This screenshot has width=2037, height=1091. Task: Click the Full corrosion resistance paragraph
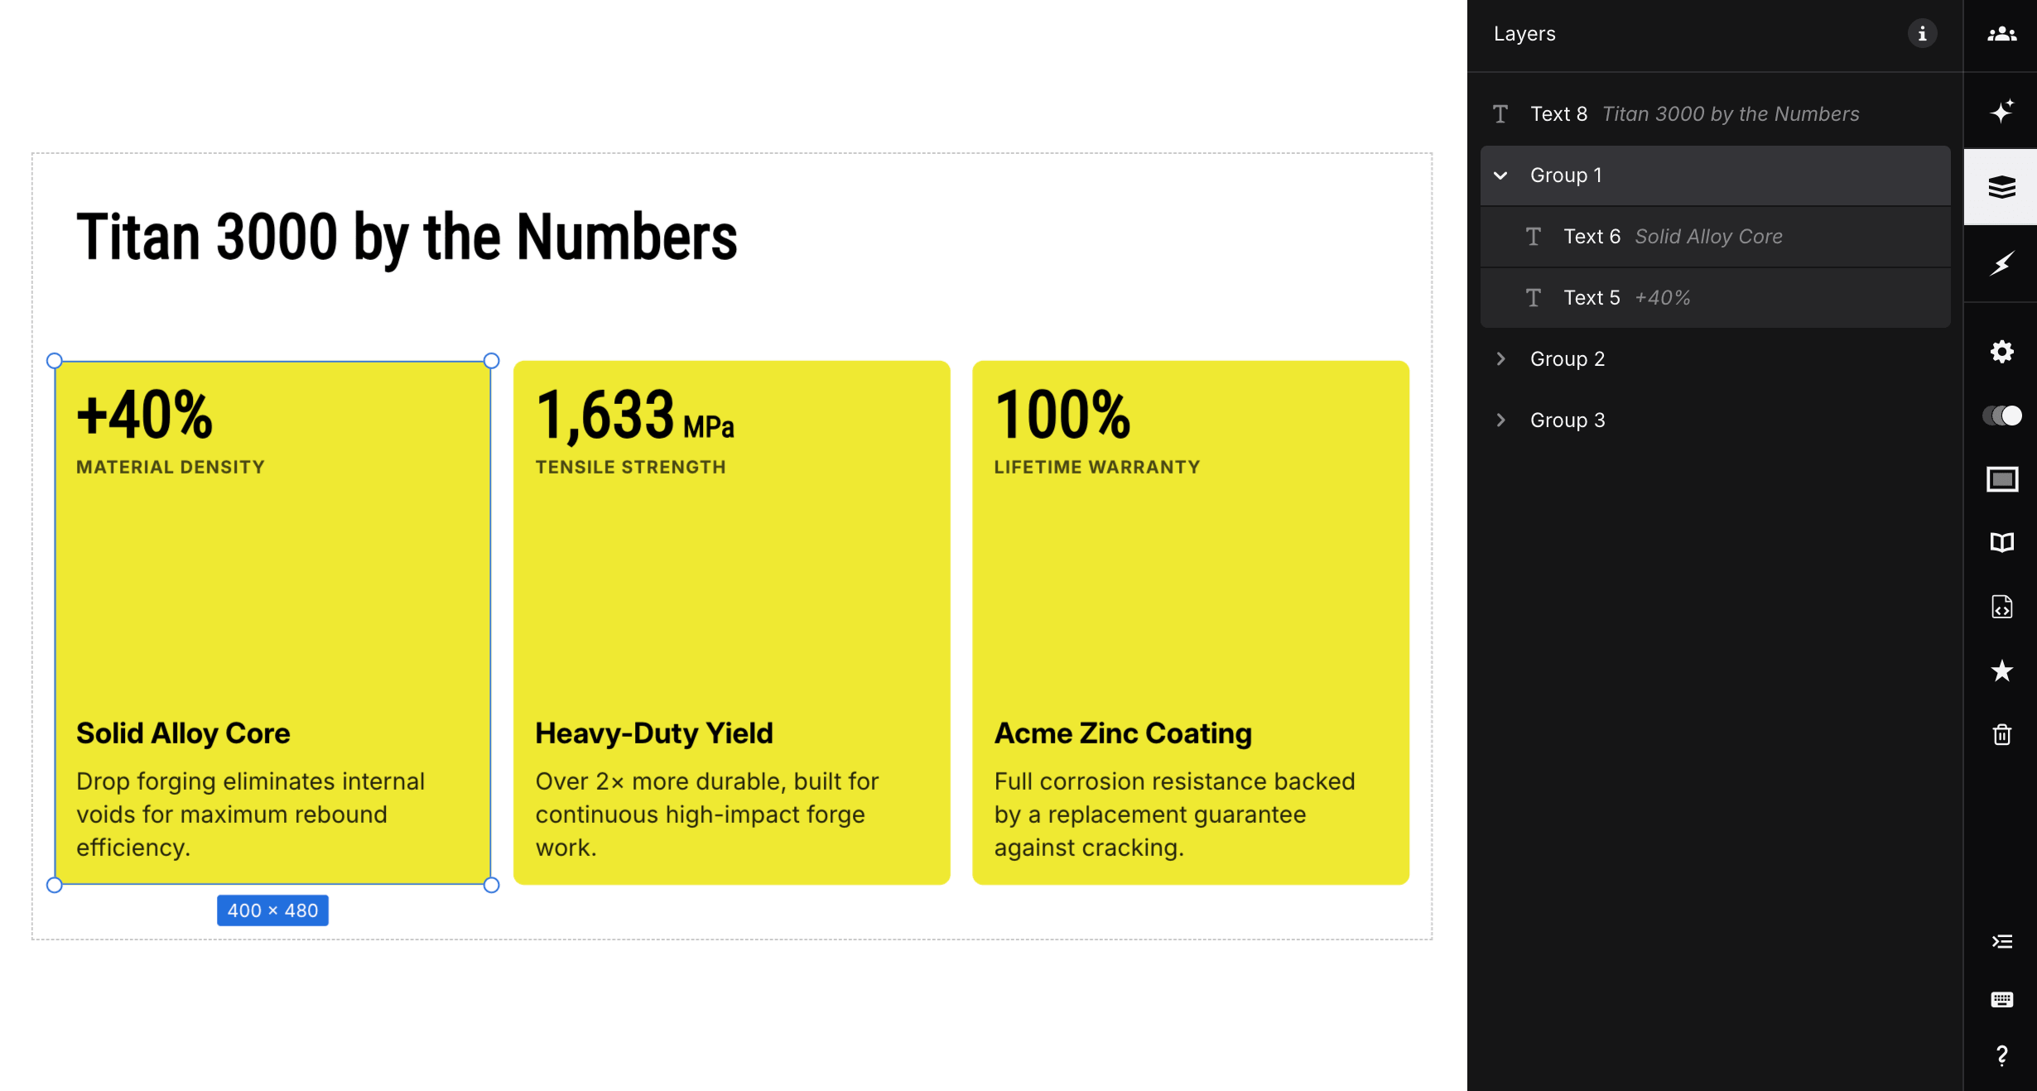[1174, 815]
